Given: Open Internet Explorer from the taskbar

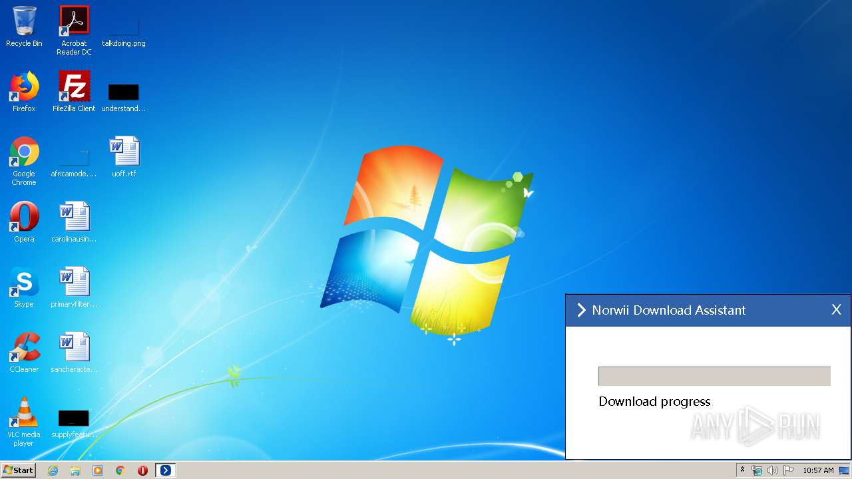Looking at the screenshot, I should point(53,470).
